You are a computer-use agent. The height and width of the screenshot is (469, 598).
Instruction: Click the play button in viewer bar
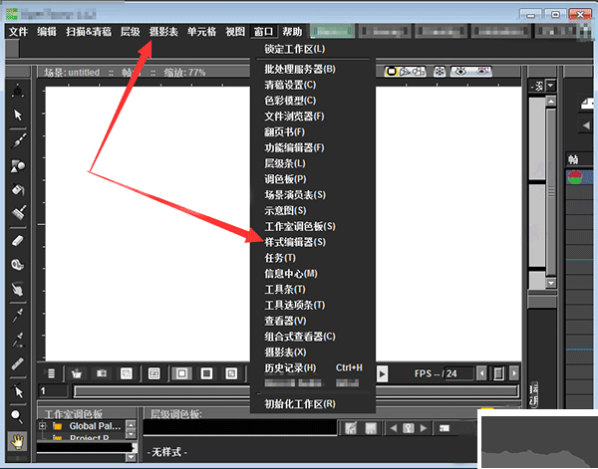pyautogui.click(x=382, y=373)
